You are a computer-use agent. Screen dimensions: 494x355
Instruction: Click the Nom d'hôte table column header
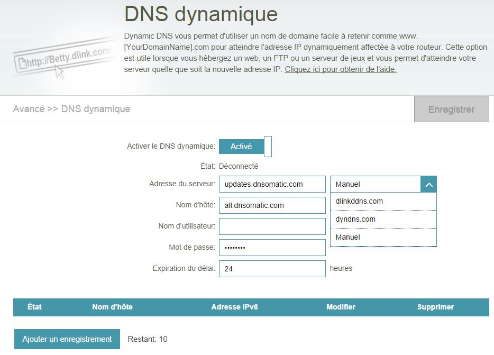tap(112, 307)
